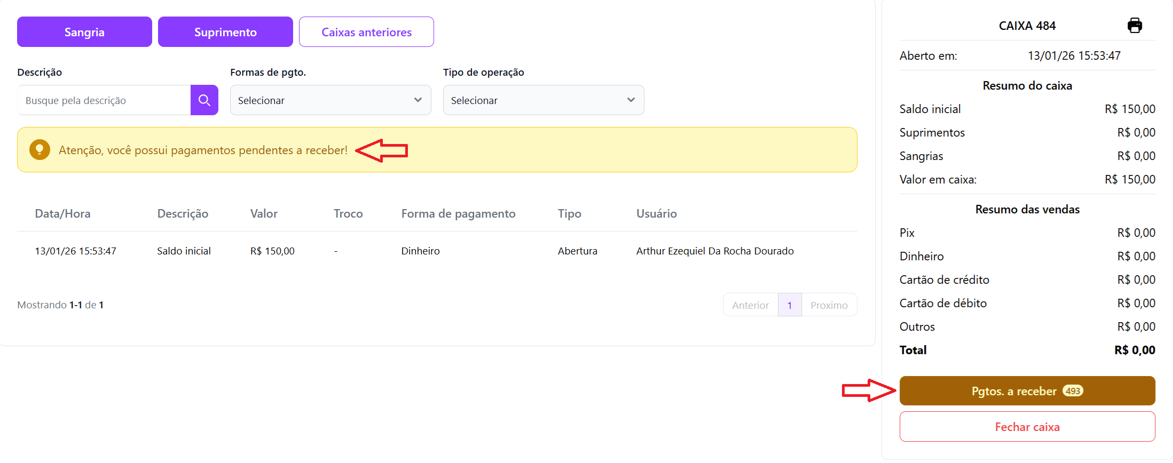Focus the Busque pela descrição search field
Viewport: 1173px width, 463px height.
click(104, 100)
